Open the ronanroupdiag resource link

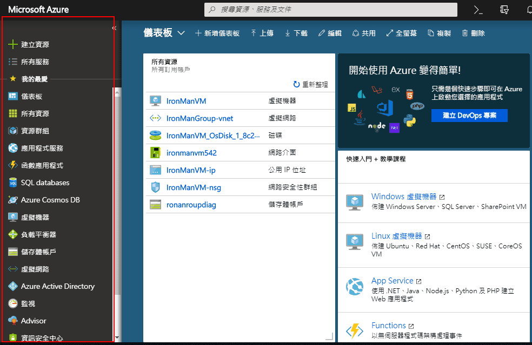[x=191, y=205]
